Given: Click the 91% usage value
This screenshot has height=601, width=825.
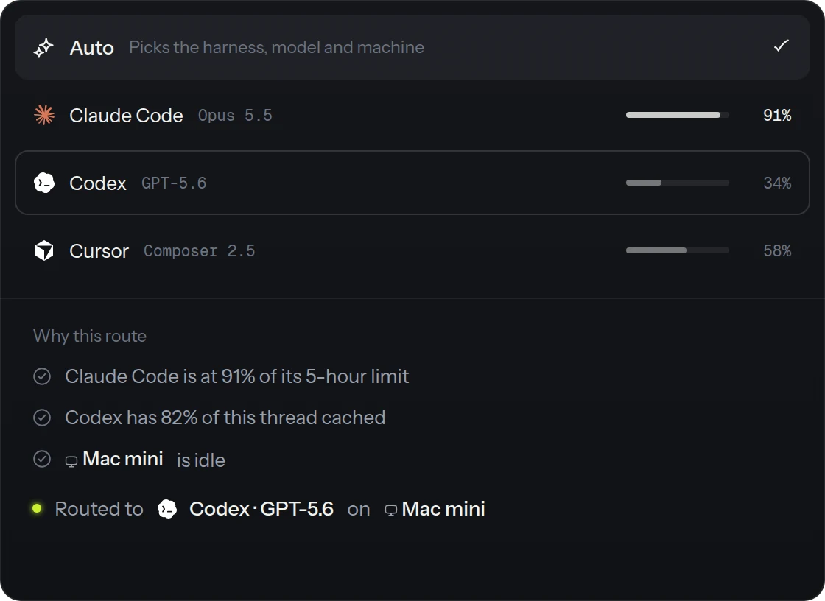Looking at the screenshot, I should [x=777, y=115].
